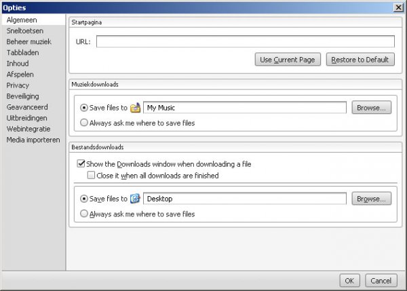
Task: Click Restore to Default button
Action: (360, 60)
